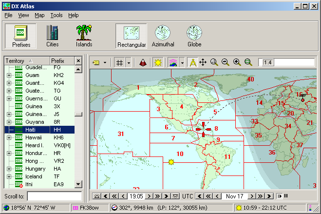
Task: Select the four-arrow pan tool
Action: click(203, 62)
